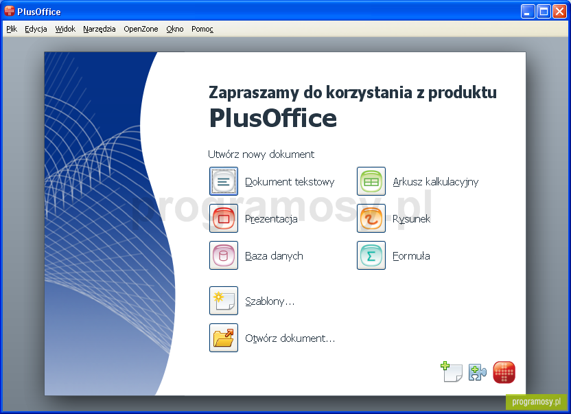Image resolution: width=571 pixels, height=414 pixels.
Task: Minimize the PlusOffice window
Action: (527, 12)
